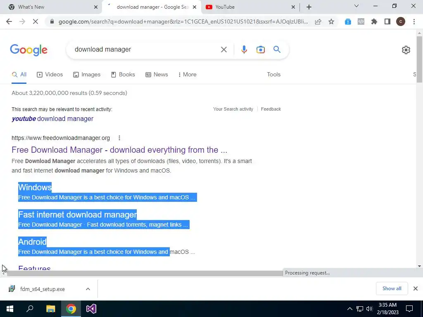
Task: Toggle the browser side panel icon
Action: point(387,21)
